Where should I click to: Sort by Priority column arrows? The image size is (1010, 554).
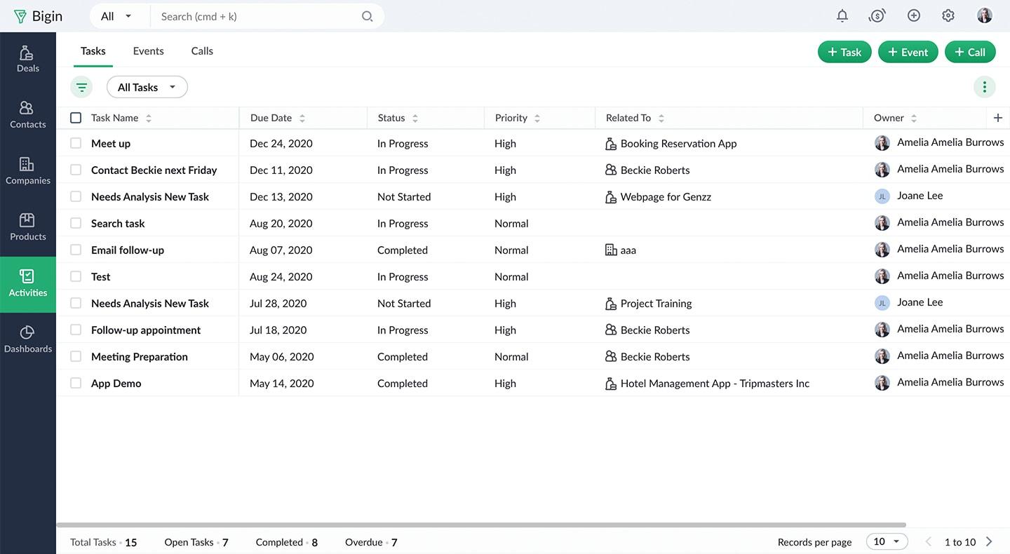pyautogui.click(x=537, y=119)
